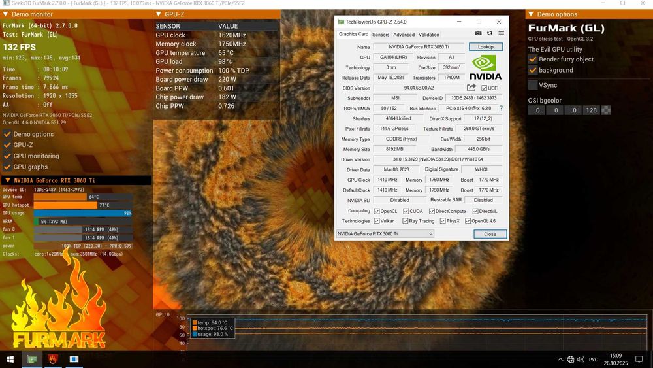653x368 pixels.
Task: Collapse the GPU-Z overlay panel
Action: click(x=159, y=14)
